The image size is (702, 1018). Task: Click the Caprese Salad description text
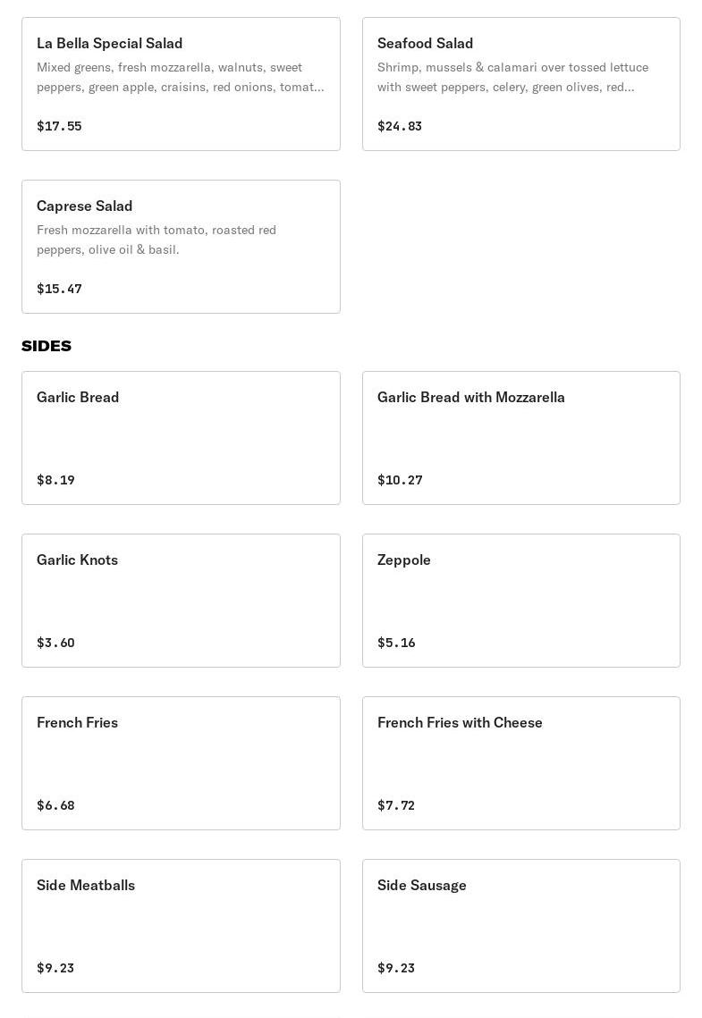point(156,240)
